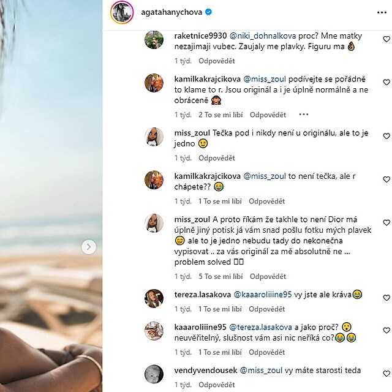The image size is (392, 392).
Task: Open tereza.lasakova's profile avatar
Action: (x=153, y=298)
